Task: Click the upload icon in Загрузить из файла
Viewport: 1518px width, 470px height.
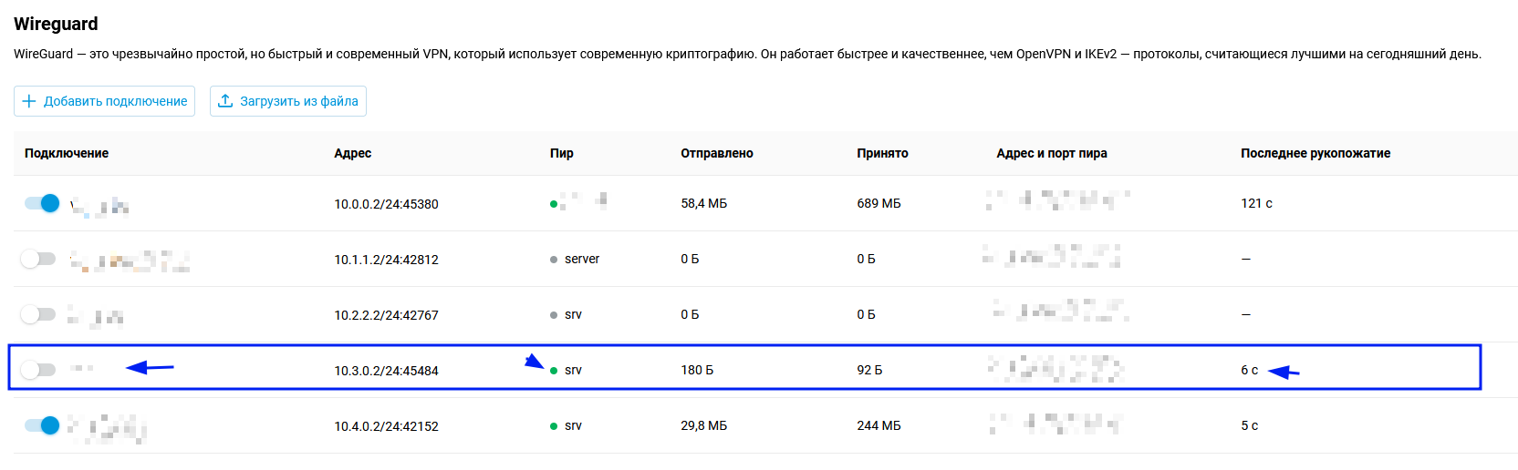Action: point(225,101)
